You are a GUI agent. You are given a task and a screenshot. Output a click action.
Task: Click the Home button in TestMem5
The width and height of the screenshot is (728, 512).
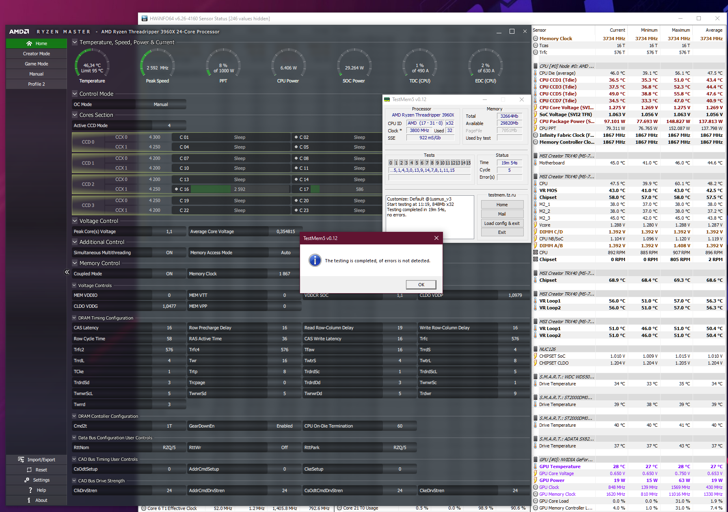[x=502, y=205]
